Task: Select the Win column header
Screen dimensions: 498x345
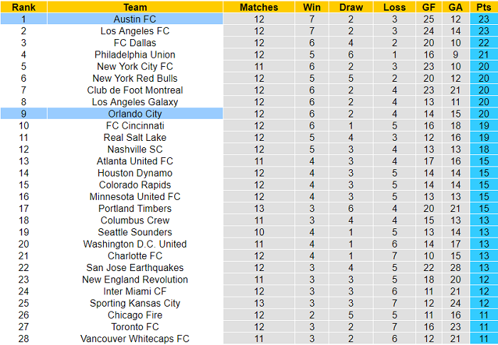Action: tap(312, 7)
